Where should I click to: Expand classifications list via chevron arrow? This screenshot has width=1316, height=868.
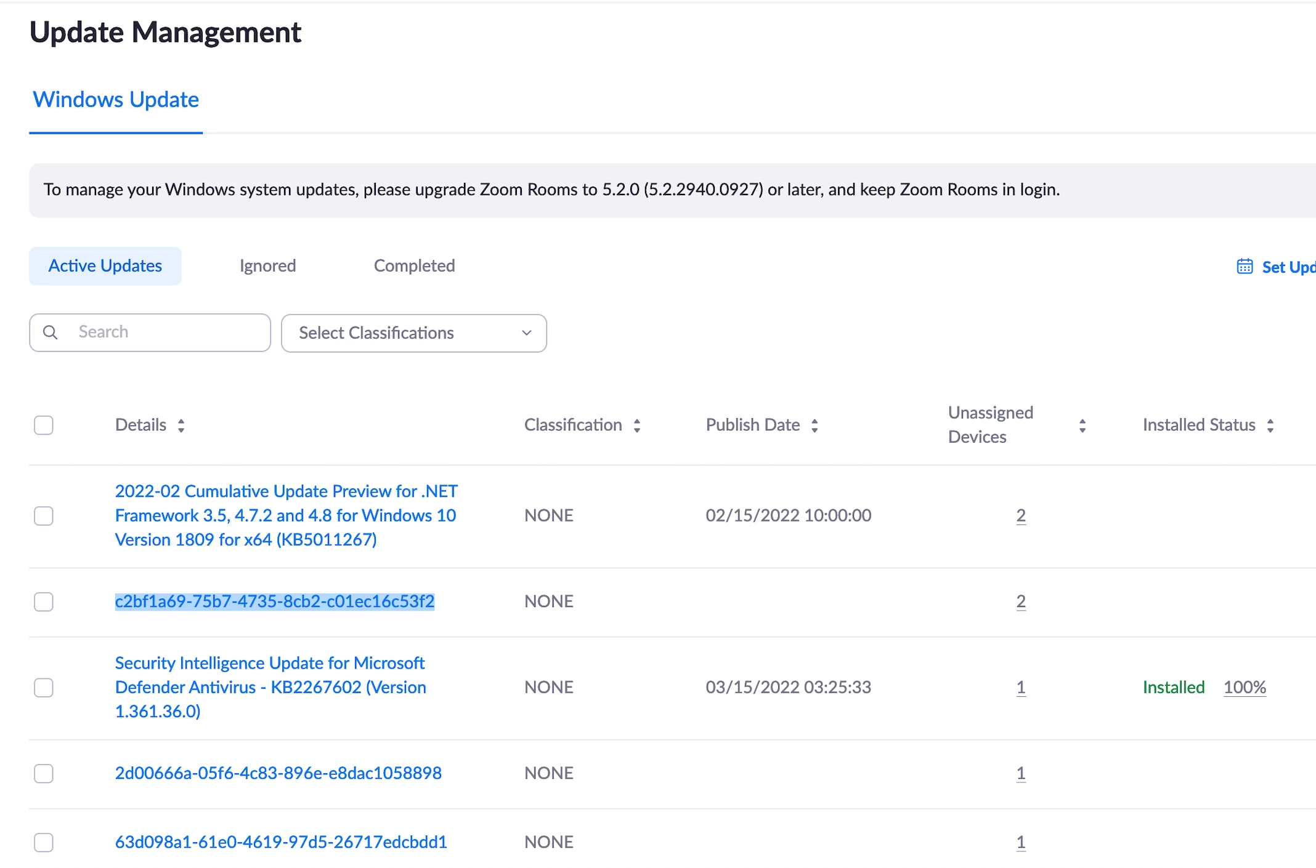tap(527, 333)
